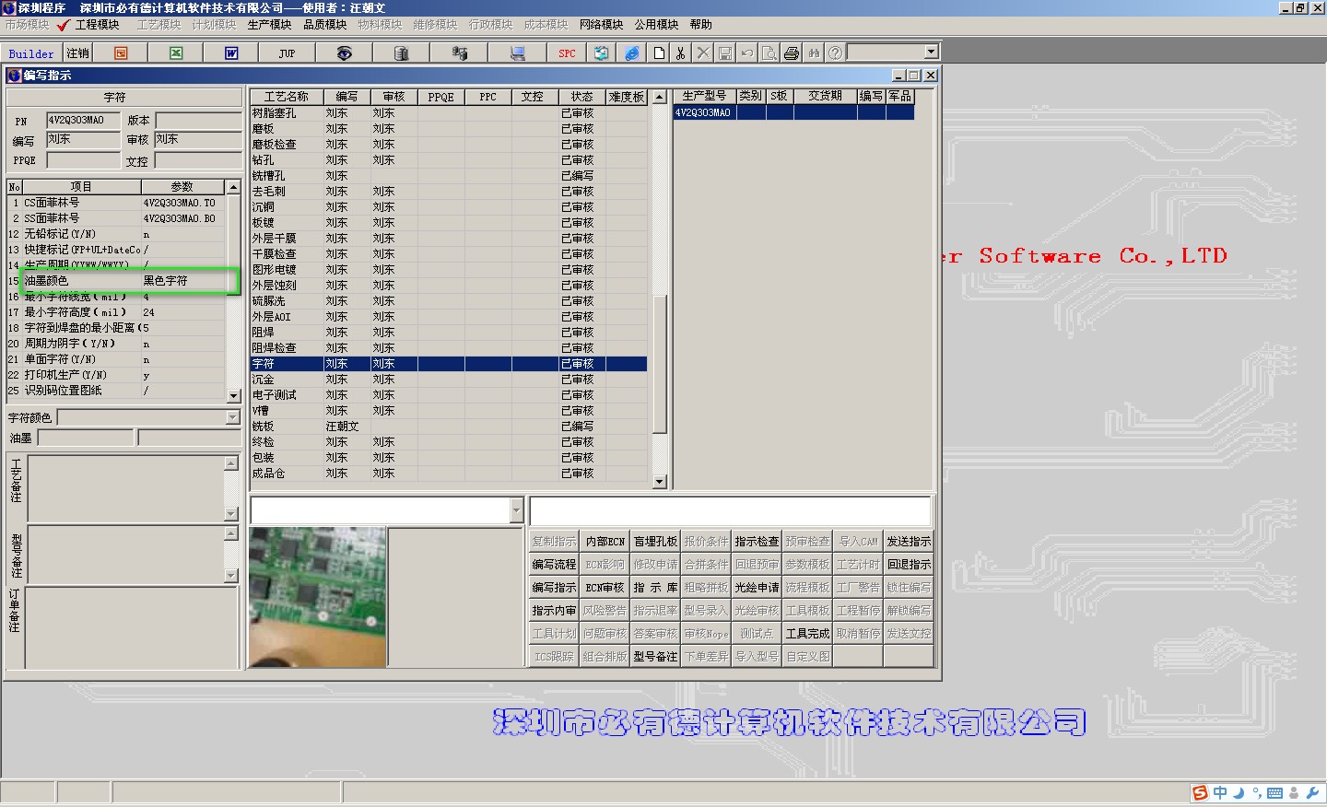Open the dropdown below the process table
This screenshot has width=1327, height=807.
pos(516,510)
